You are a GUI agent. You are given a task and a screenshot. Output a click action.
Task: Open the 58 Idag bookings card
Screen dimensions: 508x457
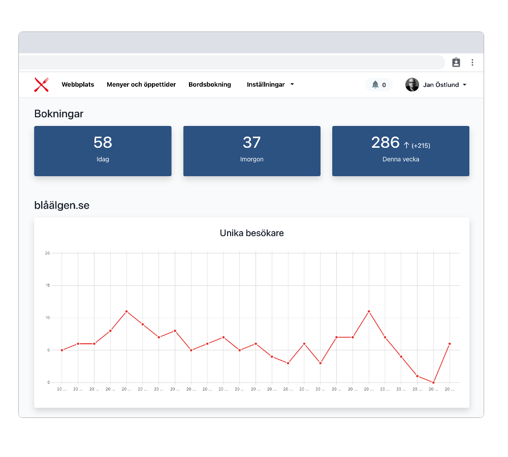[x=103, y=151]
